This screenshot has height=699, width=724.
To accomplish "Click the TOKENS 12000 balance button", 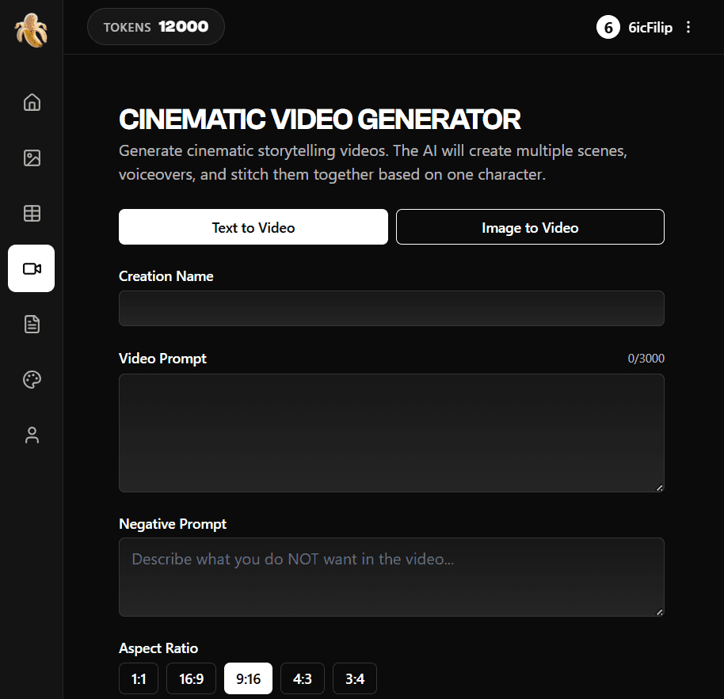I will (156, 27).
